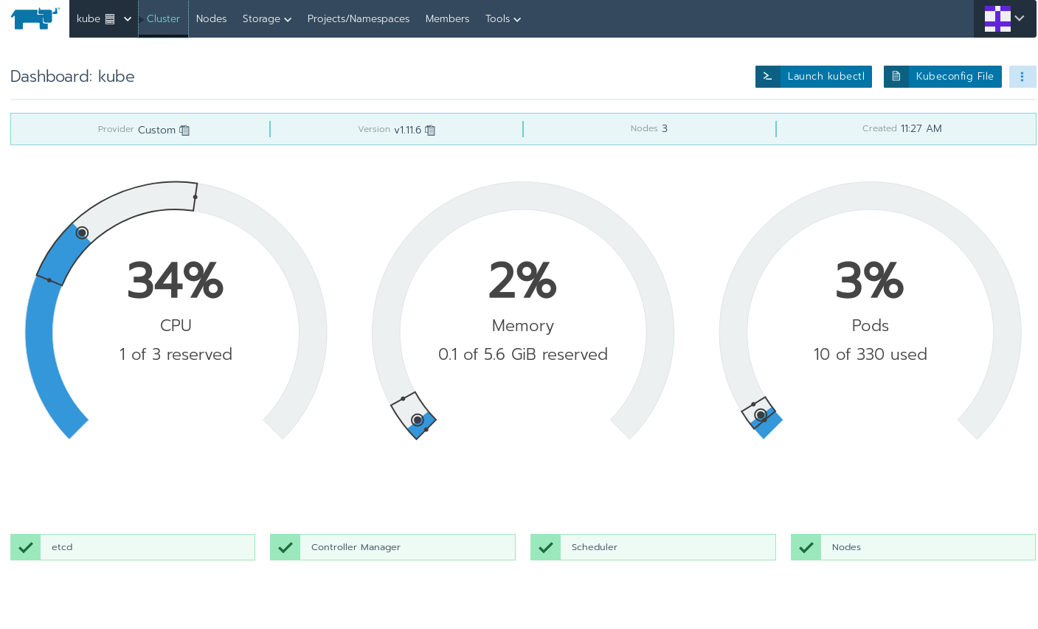This screenshot has height=629, width=1038.
Task: Open the Members page
Action: pos(447,18)
